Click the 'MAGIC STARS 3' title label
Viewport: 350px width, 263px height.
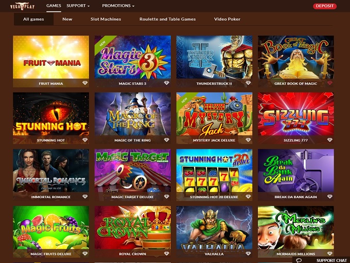pyautogui.click(x=132, y=83)
